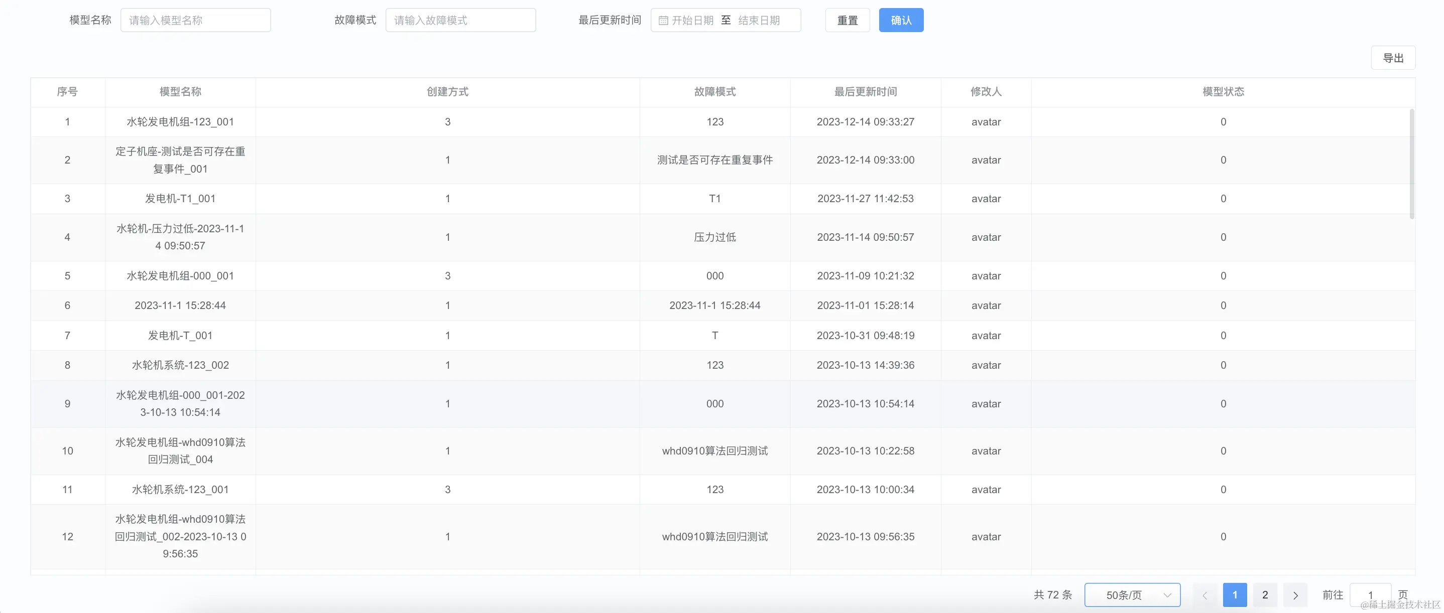Focus the 故障模式 search input
The width and height of the screenshot is (1444, 613).
[460, 21]
